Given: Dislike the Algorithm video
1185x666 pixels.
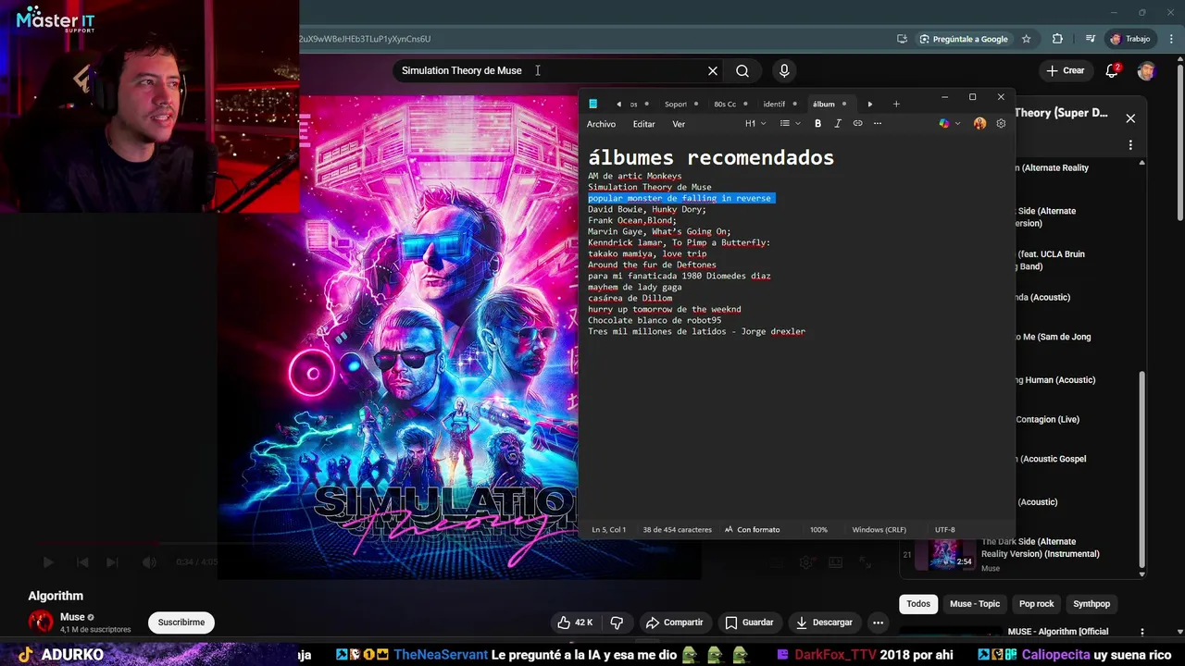Looking at the screenshot, I should 617,623.
